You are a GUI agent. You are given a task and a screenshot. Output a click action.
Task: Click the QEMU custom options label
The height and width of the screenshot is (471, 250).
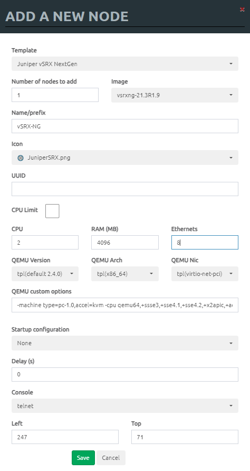41,291
